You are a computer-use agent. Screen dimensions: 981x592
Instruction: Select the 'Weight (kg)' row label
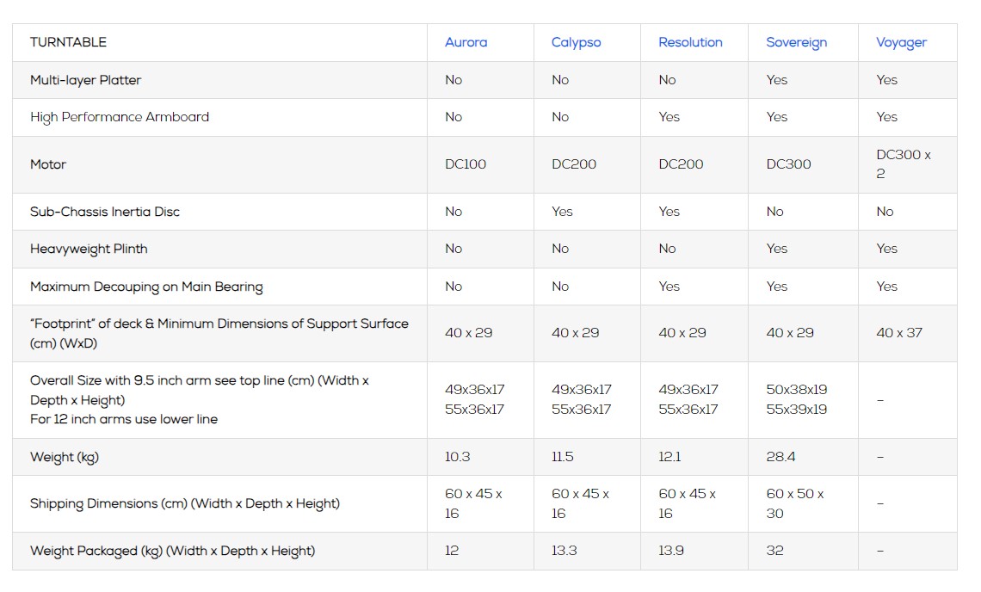(x=65, y=457)
